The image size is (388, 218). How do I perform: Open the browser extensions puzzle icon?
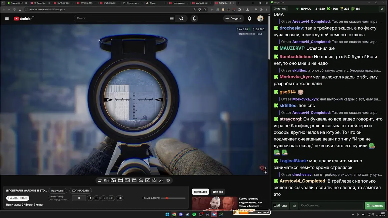(239, 9)
